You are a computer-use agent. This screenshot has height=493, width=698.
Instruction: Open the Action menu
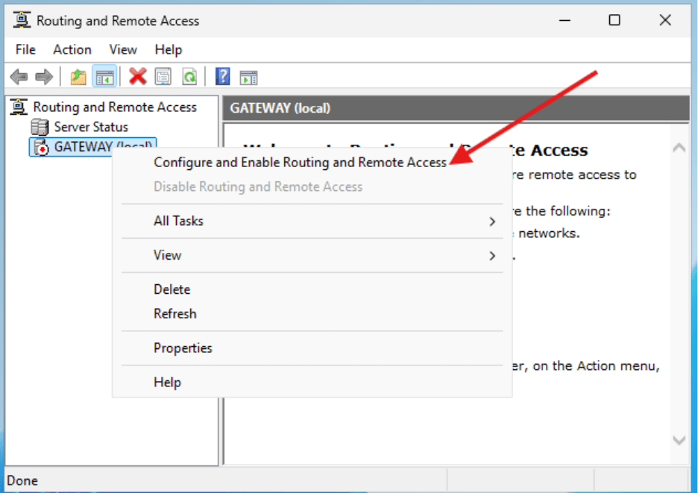tap(72, 49)
